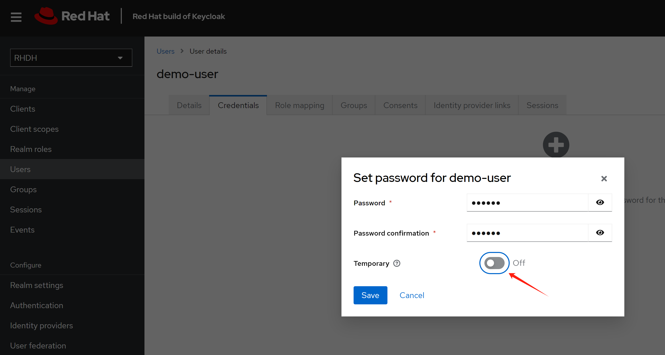The image size is (665, 355).
Task: Reveal the Password confirmation value
Action: click(600, 233)
